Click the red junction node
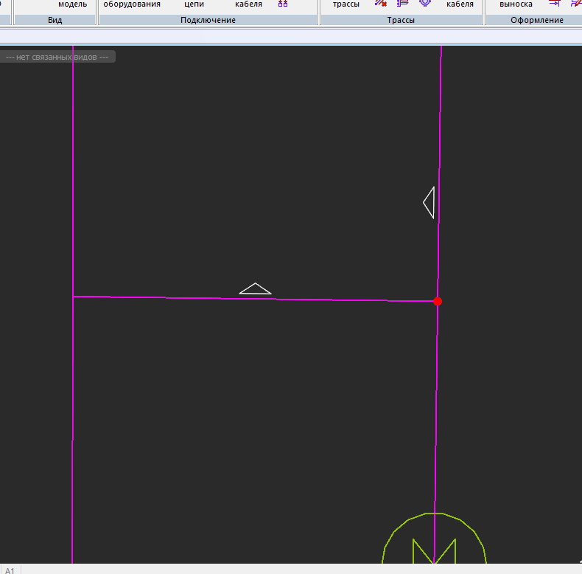The width and height of the screenshot is (582, 574). [x=438, y=301]
